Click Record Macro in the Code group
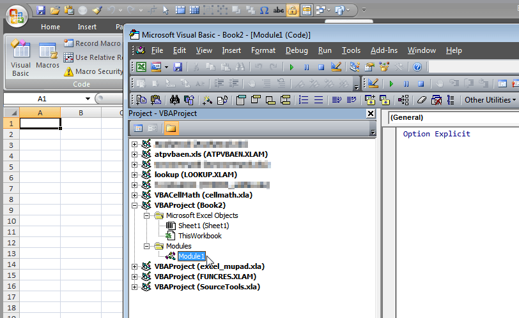 tap(92, 43)
